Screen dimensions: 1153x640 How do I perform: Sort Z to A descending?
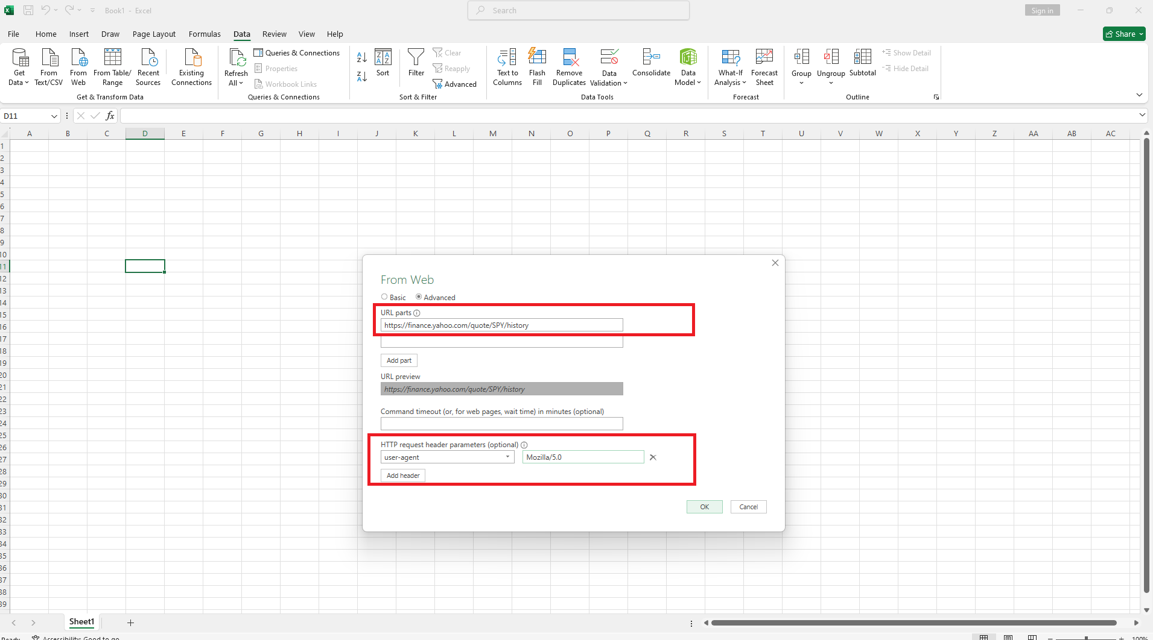pos(361,77)
